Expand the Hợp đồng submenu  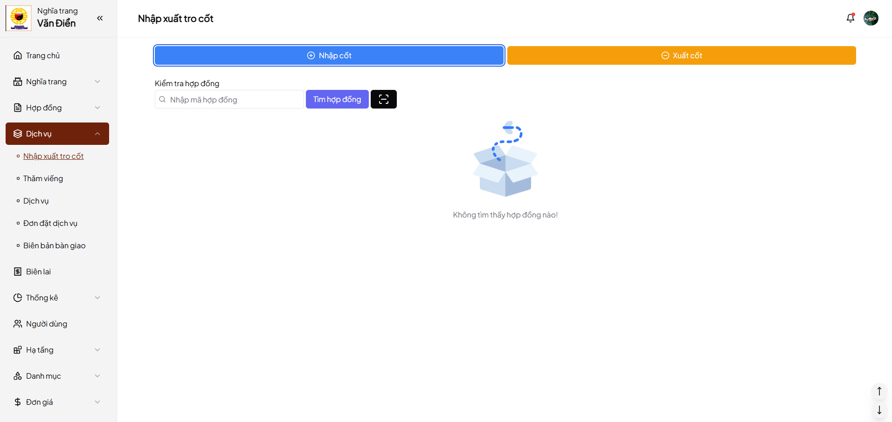(57, 108)
